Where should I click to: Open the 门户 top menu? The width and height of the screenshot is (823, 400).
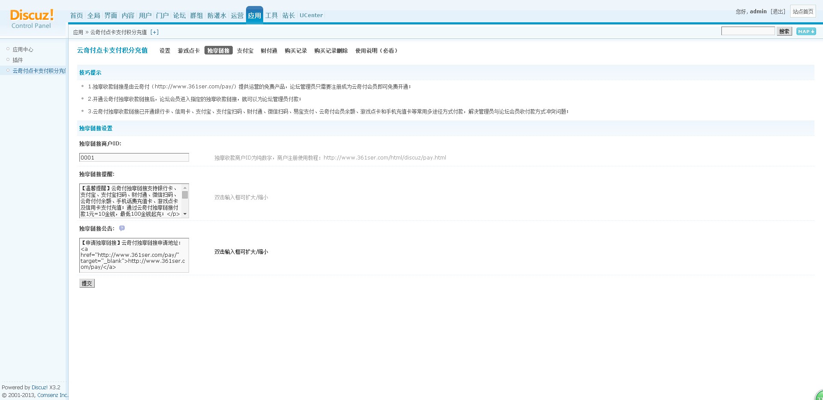coord(162,15)
